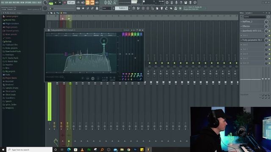Adjust the Effectrix slot mix knob
271x152 pixels.
coord(266,26)
